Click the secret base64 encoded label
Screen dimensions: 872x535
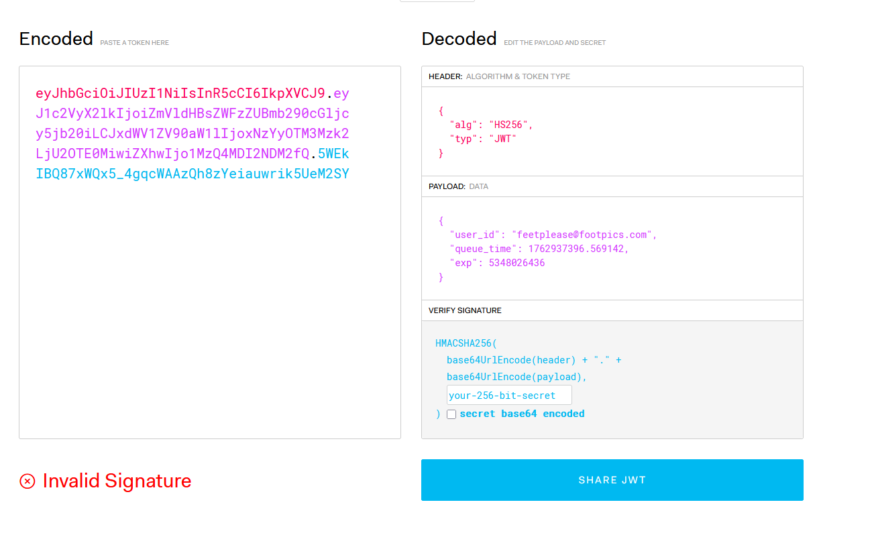pyautogui.click(x=522, y=414)
